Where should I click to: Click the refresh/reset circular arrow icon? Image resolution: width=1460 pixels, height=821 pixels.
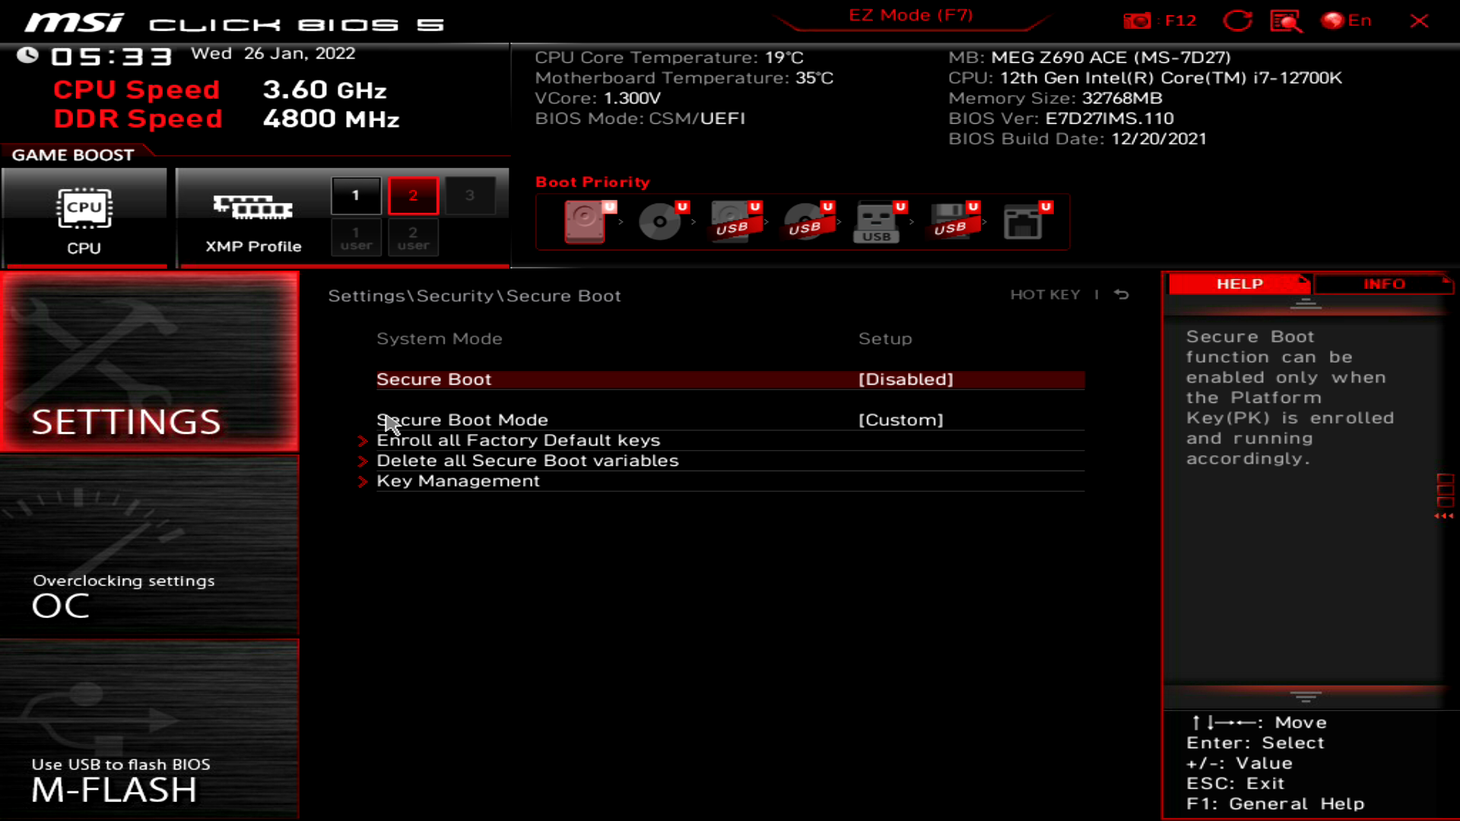tap(1237, 20)
